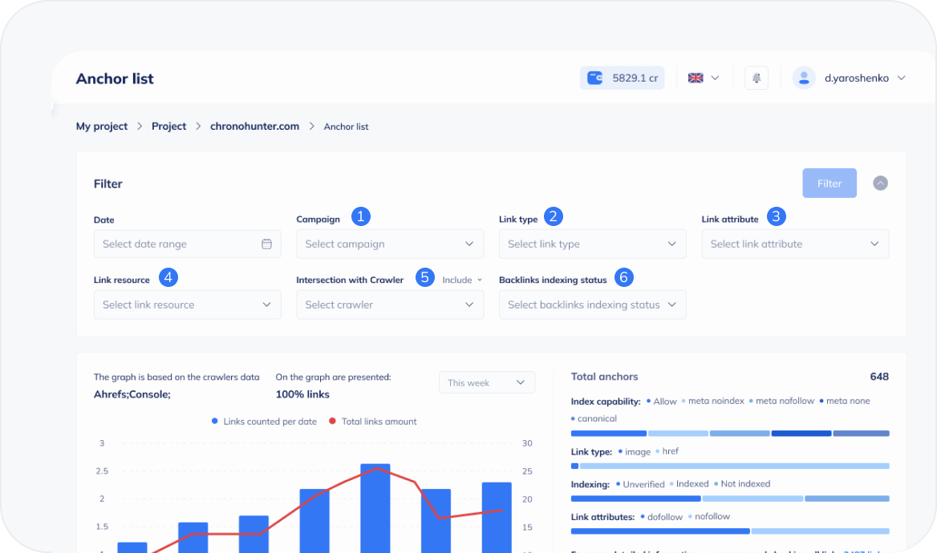The image size is (937, 553).
Task: Click the wallet credits balance icon
Action: (595, 78)
